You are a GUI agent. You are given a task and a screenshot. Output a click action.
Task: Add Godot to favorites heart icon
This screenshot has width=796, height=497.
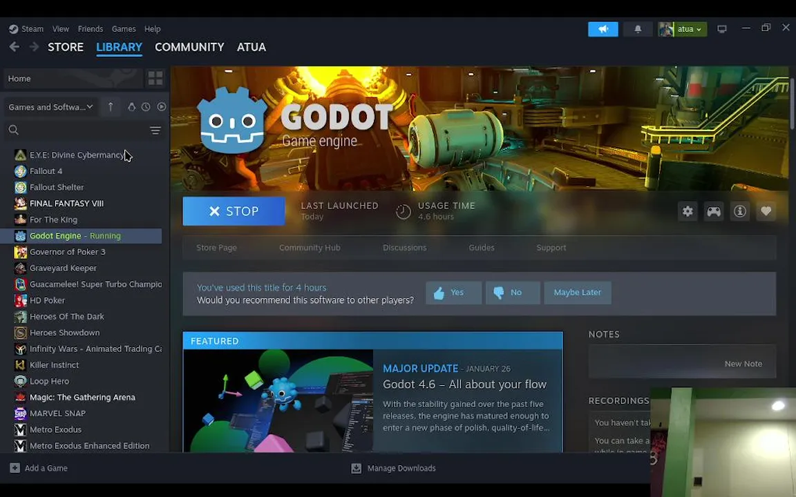[766, 211]
